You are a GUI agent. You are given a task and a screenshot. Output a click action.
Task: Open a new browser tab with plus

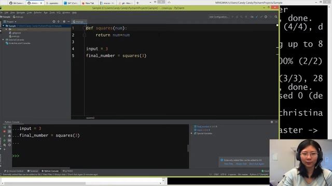click(x=137, y=3)
